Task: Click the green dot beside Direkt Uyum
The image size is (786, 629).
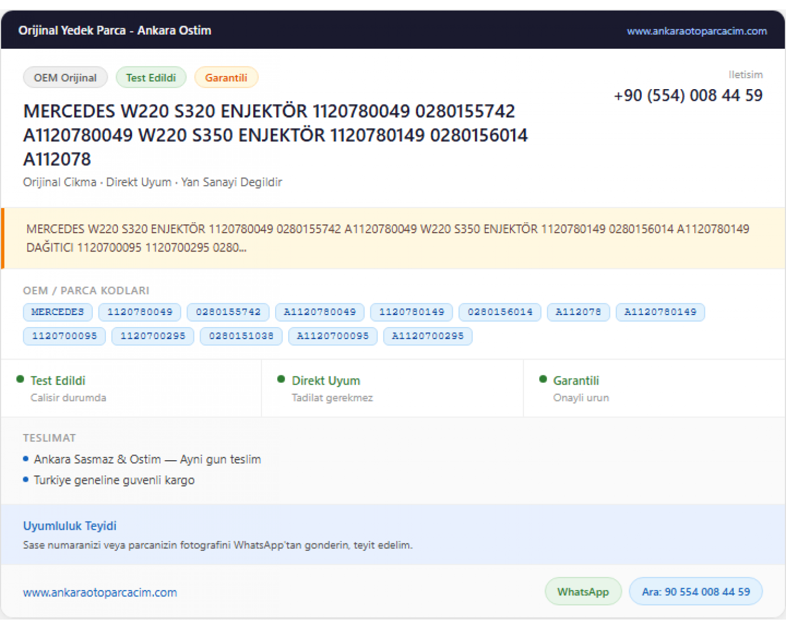Action: tap(281, 379)
